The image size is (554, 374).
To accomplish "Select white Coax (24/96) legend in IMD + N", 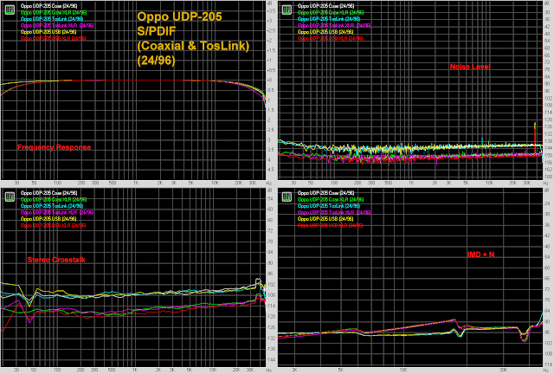I will tap(325, 193).
